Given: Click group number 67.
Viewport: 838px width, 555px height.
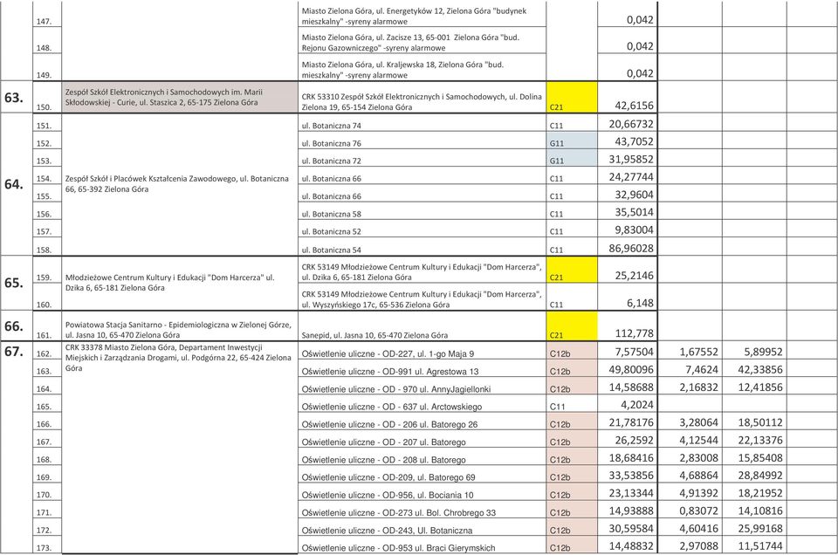Looking at the screenshot, I should click(x=14, y=352).
